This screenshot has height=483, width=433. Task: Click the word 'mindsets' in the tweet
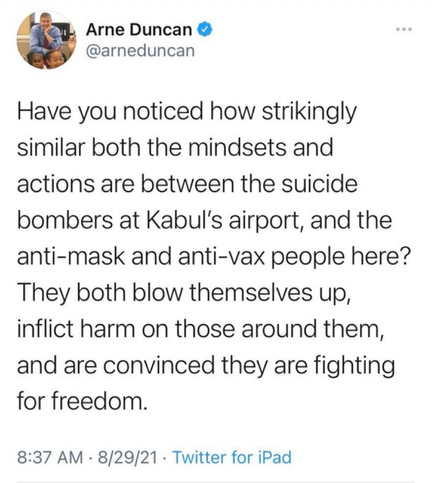pos(236,147)
